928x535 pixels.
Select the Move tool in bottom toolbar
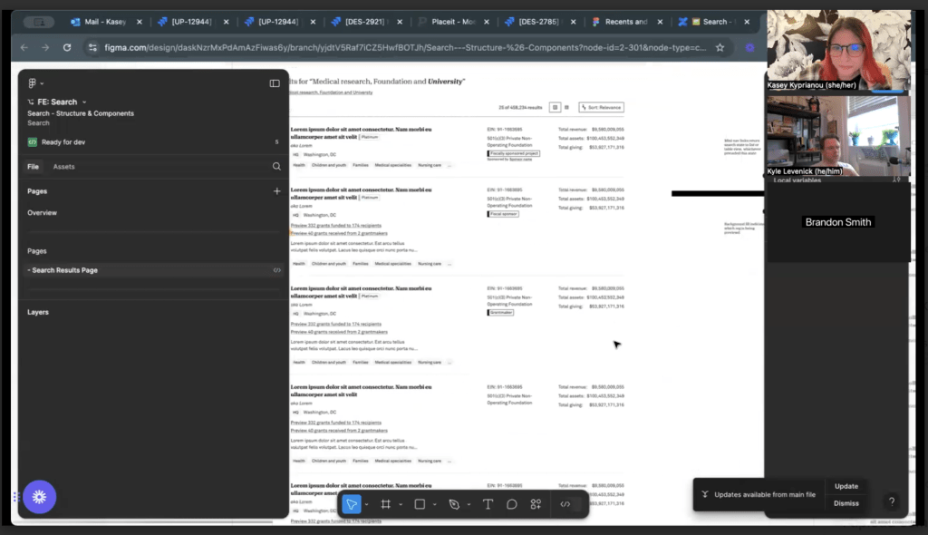click(352, 504)
